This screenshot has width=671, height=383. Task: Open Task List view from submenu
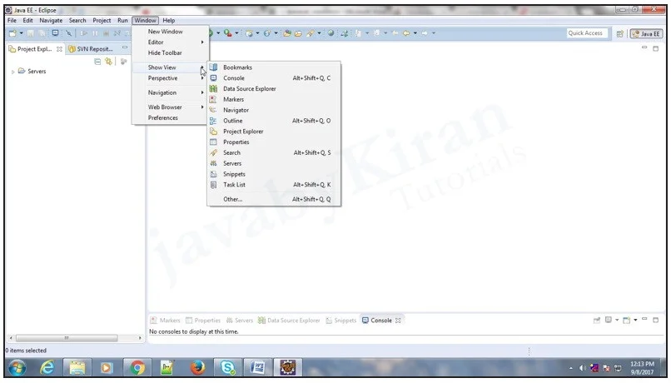point(274,185)
